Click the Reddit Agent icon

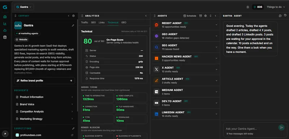156,25
